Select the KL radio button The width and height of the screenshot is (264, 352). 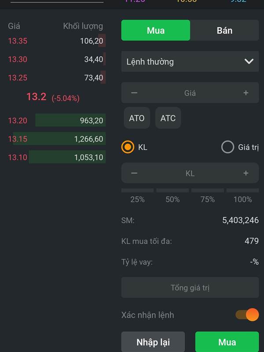coord(128,147)
